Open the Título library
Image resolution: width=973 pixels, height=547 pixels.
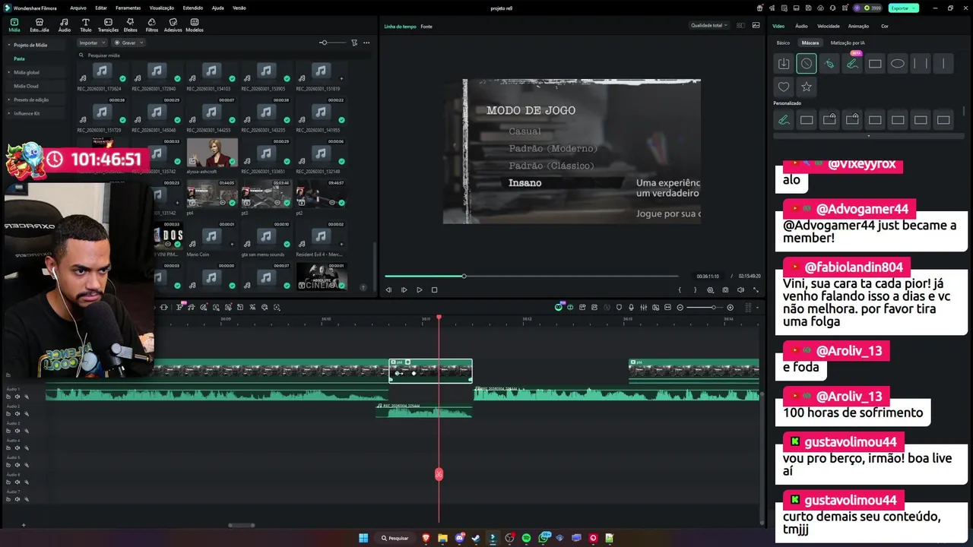pyautogui.click(x=86, y=25)
